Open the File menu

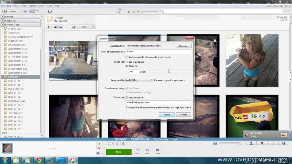pos(3,6)
